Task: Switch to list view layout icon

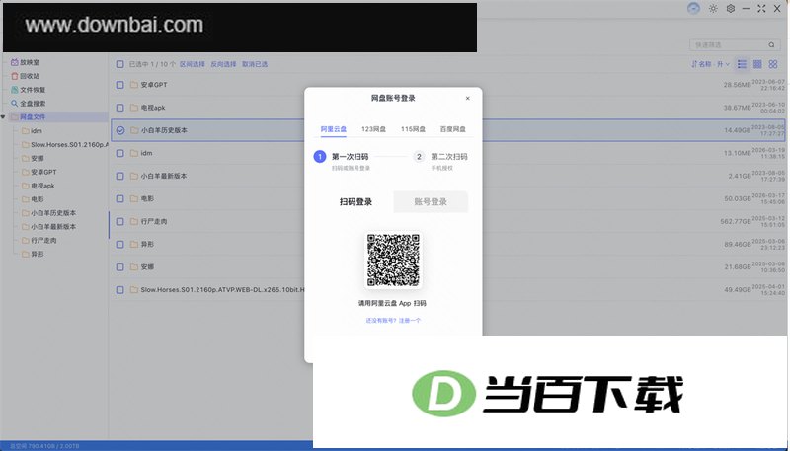Action: [x=742, y=64]
